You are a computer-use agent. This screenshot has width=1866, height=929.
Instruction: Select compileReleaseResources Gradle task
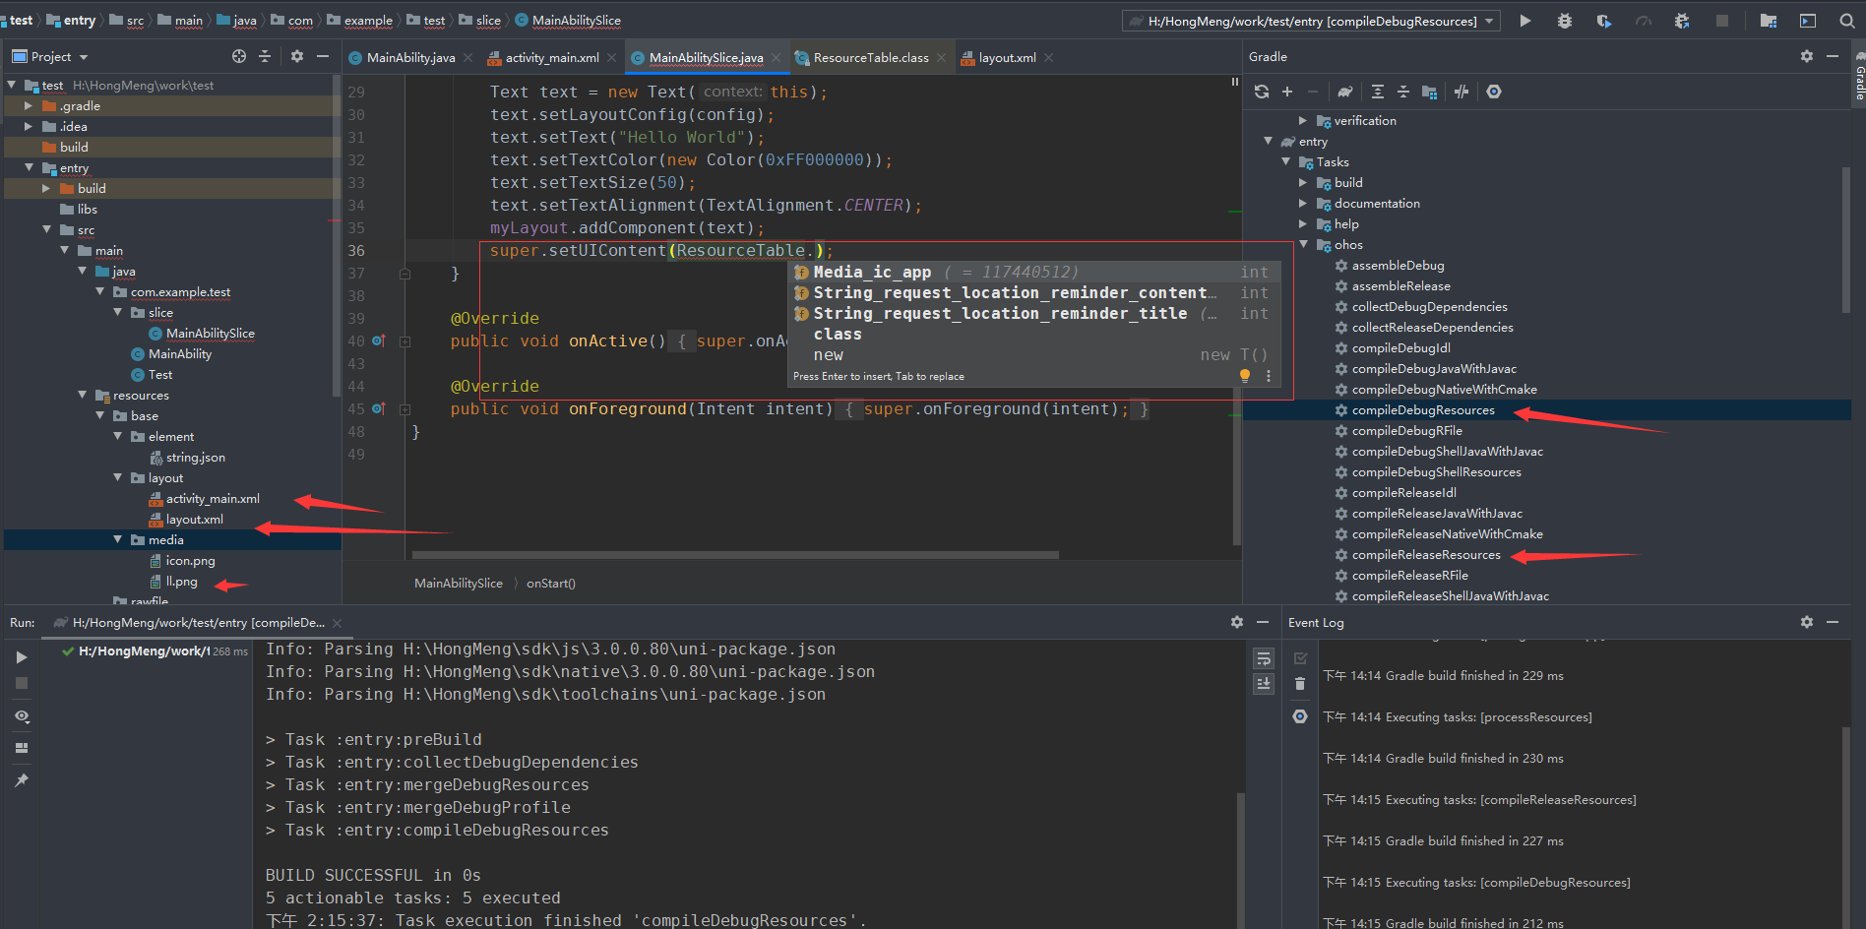click(1426, 555)
